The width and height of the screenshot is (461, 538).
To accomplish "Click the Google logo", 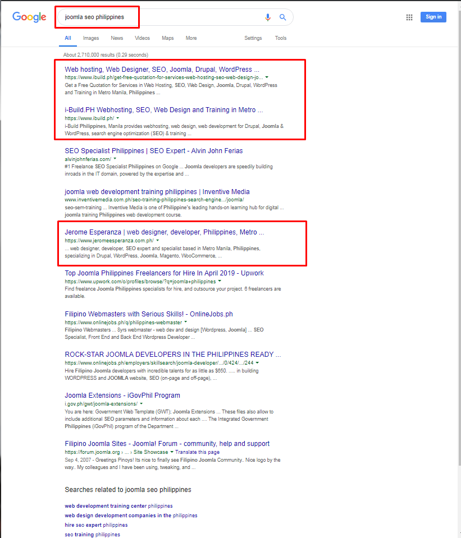I will coord(29,17).
